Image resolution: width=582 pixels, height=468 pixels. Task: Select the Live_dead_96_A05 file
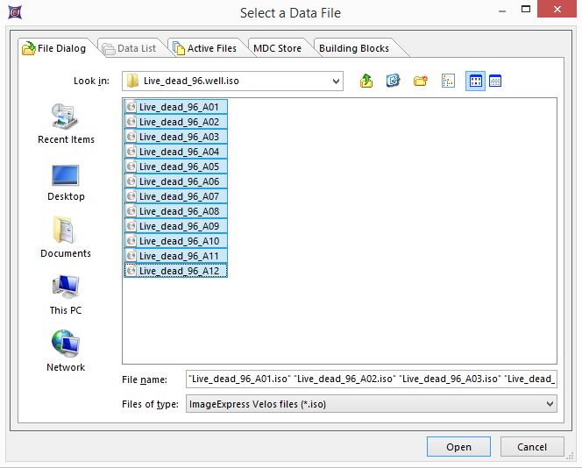point(179,167)
